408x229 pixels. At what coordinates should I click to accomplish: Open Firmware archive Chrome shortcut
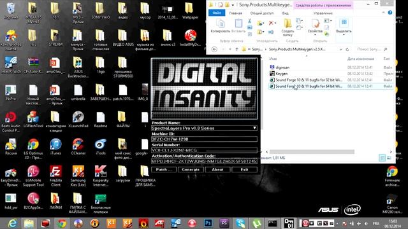pos(392,176)
